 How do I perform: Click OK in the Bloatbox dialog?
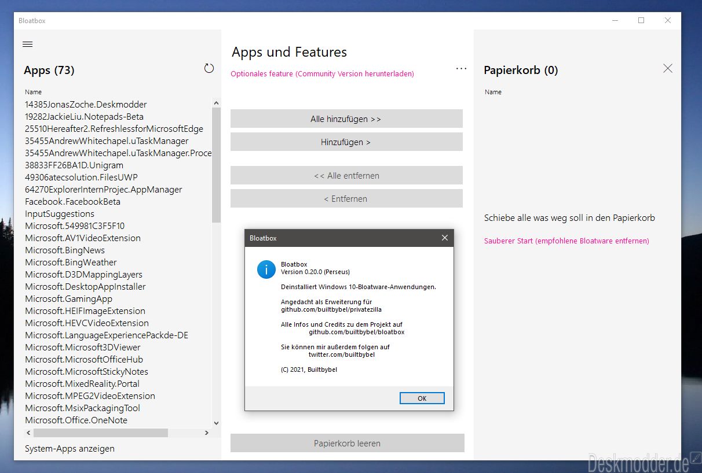(x=422, y=398)
